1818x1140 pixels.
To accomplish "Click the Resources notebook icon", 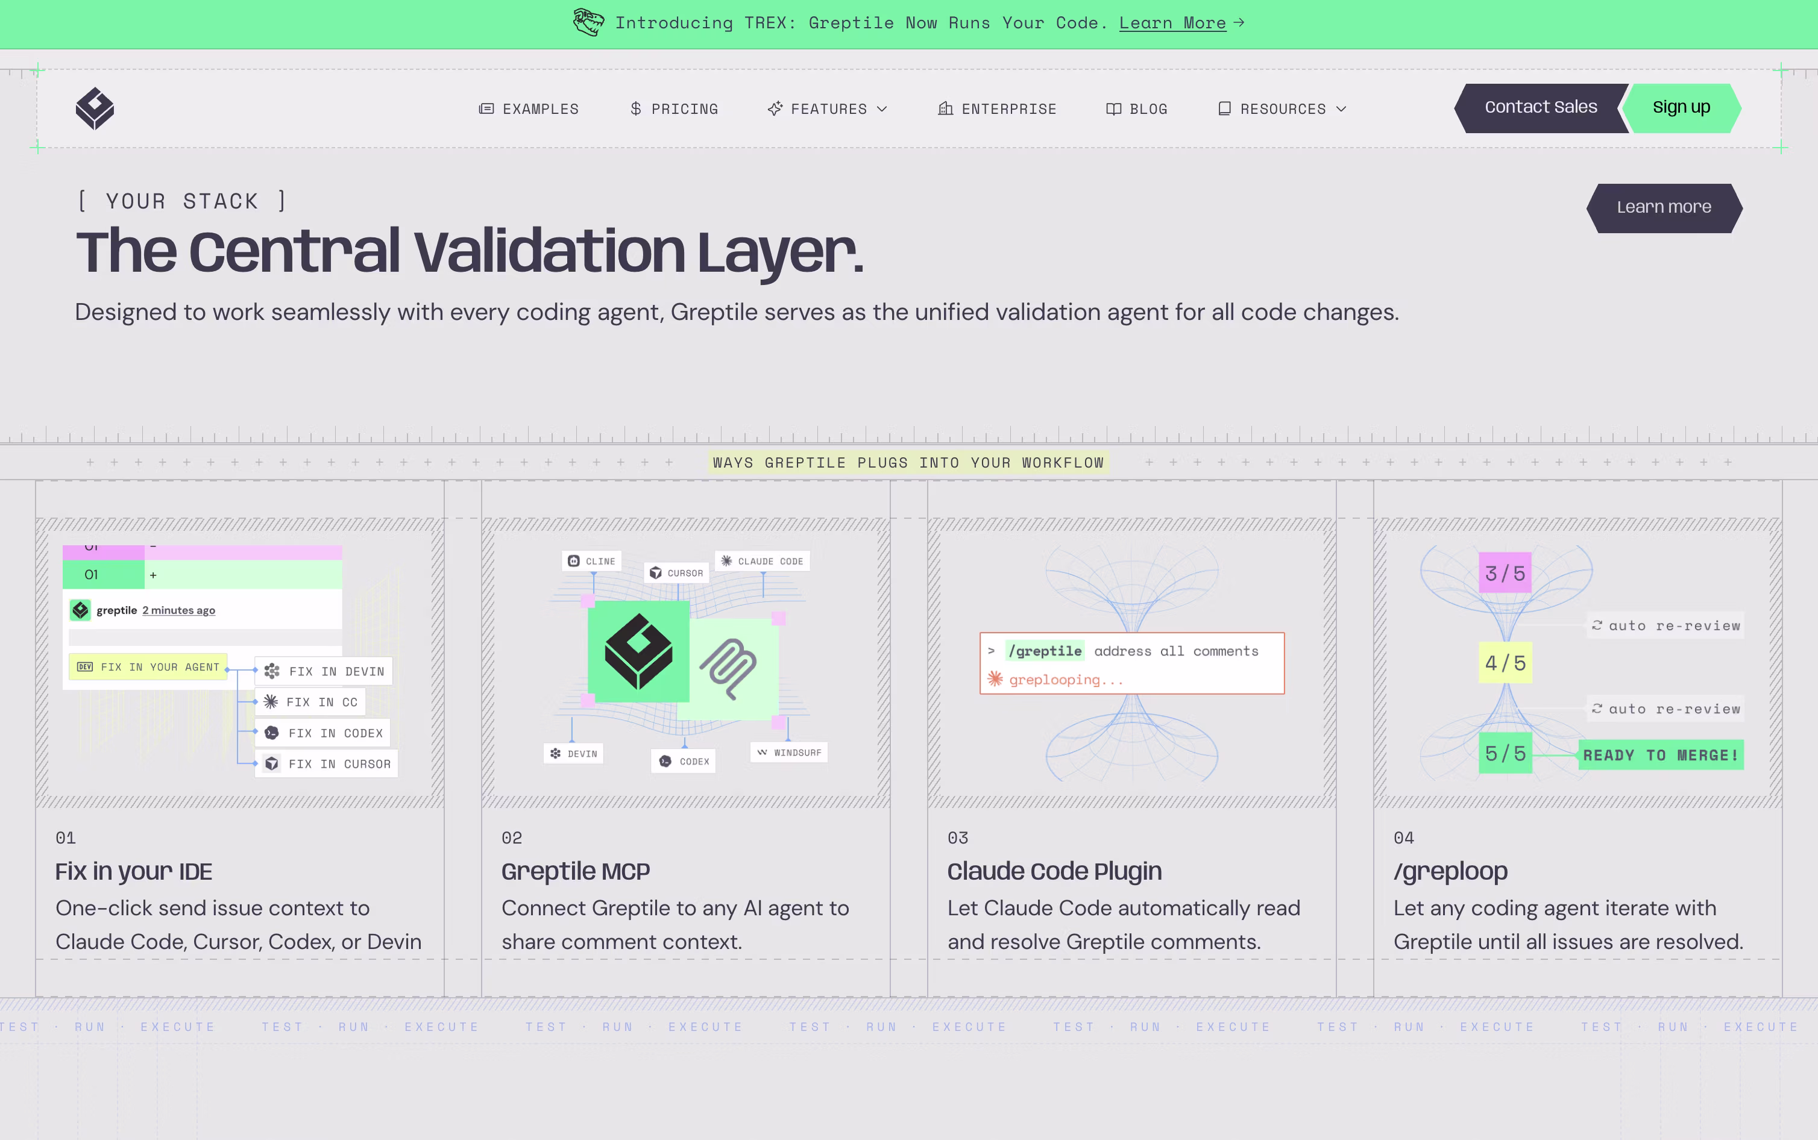I will tap(1225, 108).
